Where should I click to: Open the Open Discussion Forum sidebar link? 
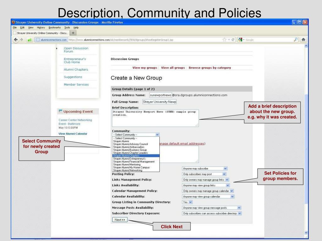pos(76,50)
